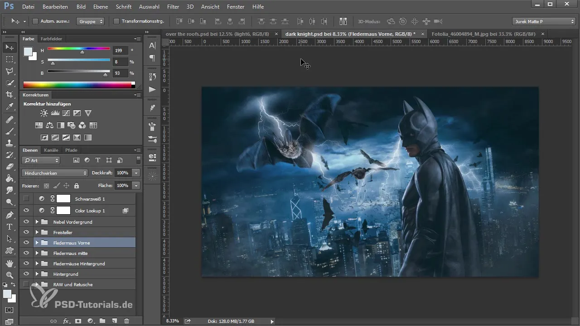Add a Brightness/Contrast adjustment
This screenshot has width=580, height=326.
pos(44,113)
